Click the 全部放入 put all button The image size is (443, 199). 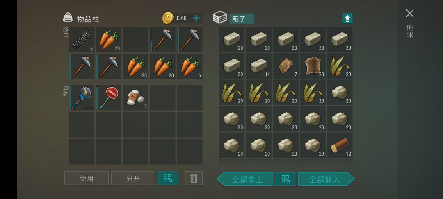[327, 179]
